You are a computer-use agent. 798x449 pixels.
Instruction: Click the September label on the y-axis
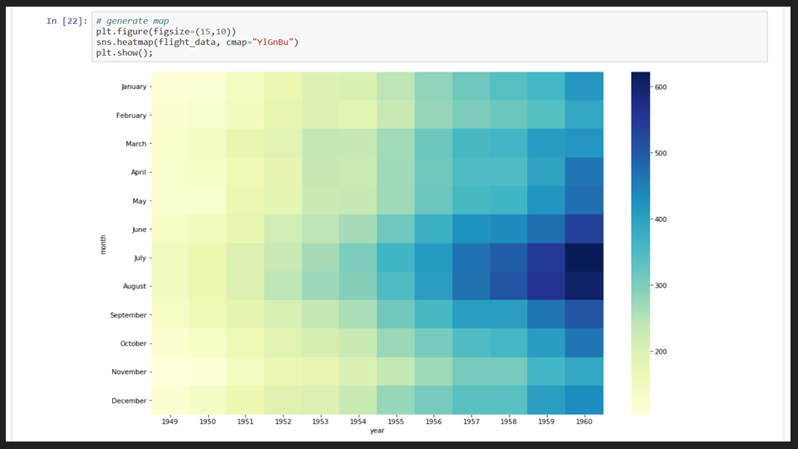[x=128, y=315]
